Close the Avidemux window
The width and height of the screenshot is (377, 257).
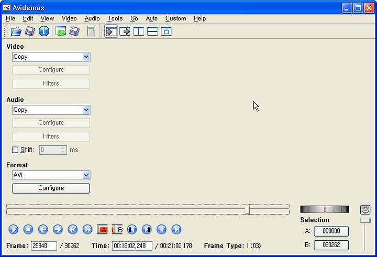pyautogui.click(x=369, y=8)
